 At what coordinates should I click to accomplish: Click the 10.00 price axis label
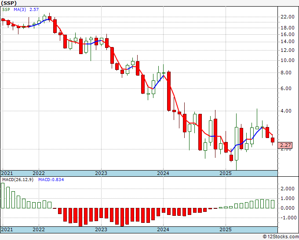click(288, 60)
